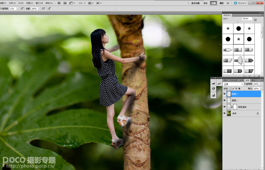Viewport: 265px width, 170px height.
Task: Click the 背景 副本 mask link icon
Action: [x=232, y=107]
